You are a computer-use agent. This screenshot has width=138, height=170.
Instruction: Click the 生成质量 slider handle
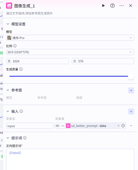(131, 76)
